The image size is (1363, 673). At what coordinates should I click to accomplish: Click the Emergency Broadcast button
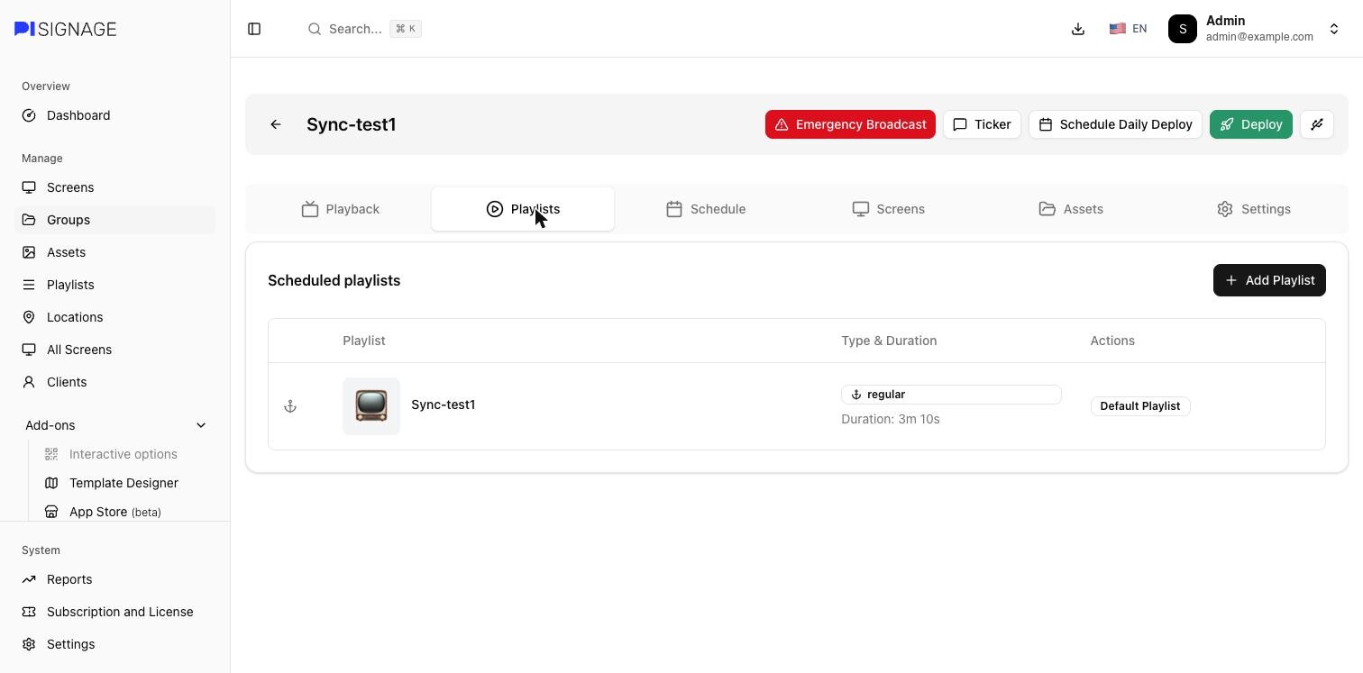click(x=850, y=124)
